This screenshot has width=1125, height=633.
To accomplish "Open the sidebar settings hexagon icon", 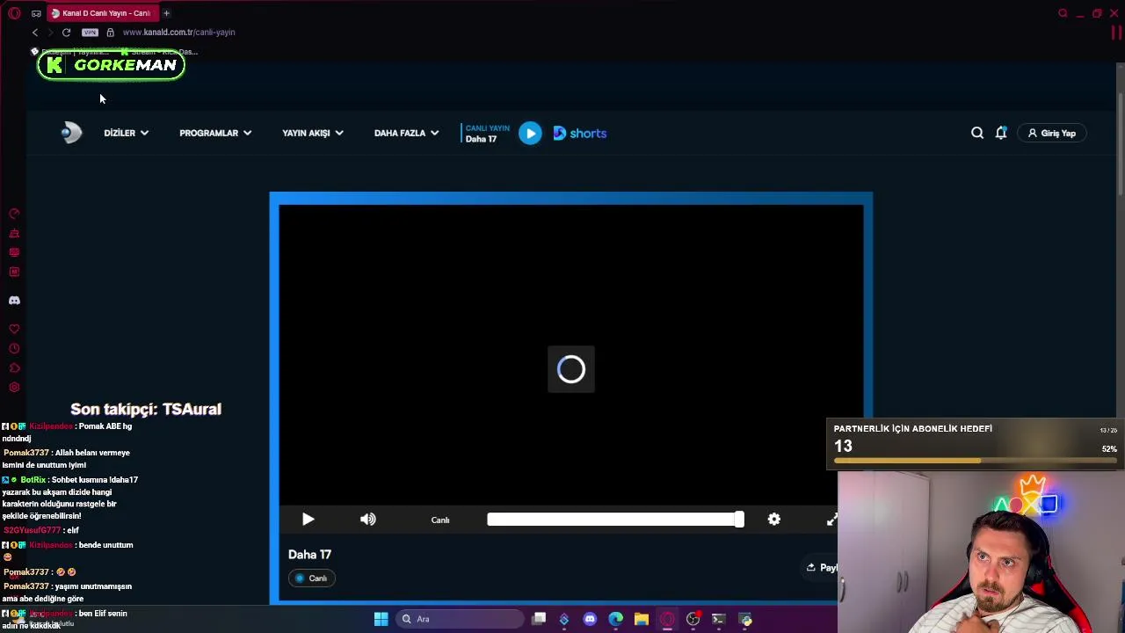I will pyautogui.click(x=14, y=387).
